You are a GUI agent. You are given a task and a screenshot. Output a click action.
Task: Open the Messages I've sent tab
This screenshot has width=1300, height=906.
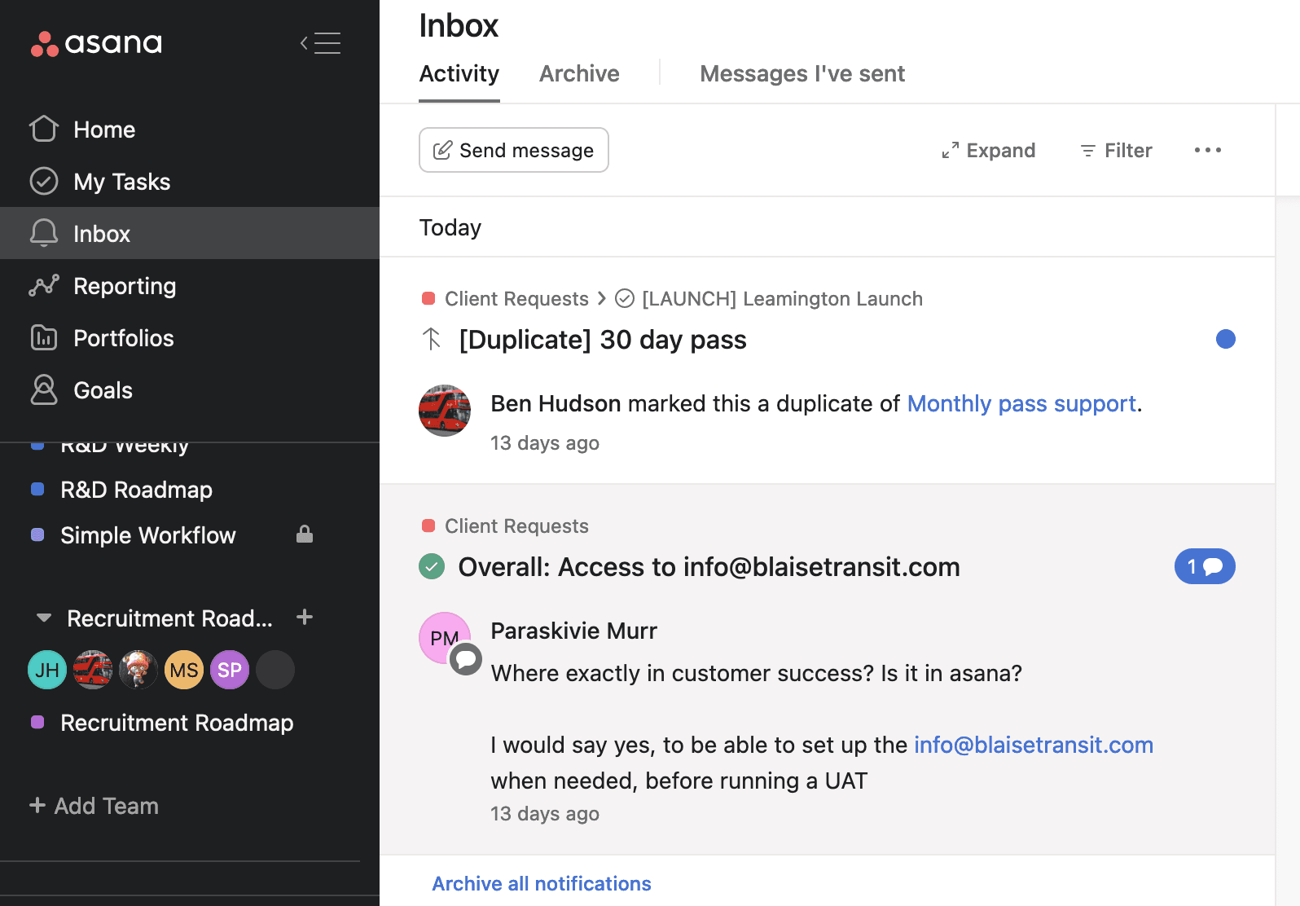802,74
